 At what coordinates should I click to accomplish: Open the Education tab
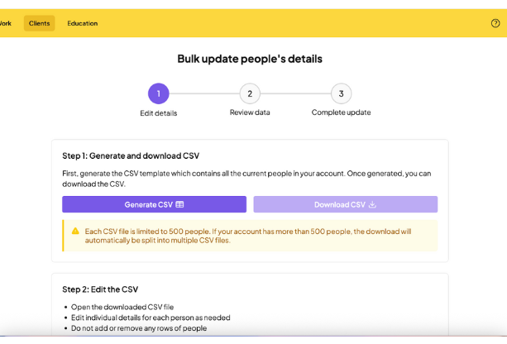82,23
